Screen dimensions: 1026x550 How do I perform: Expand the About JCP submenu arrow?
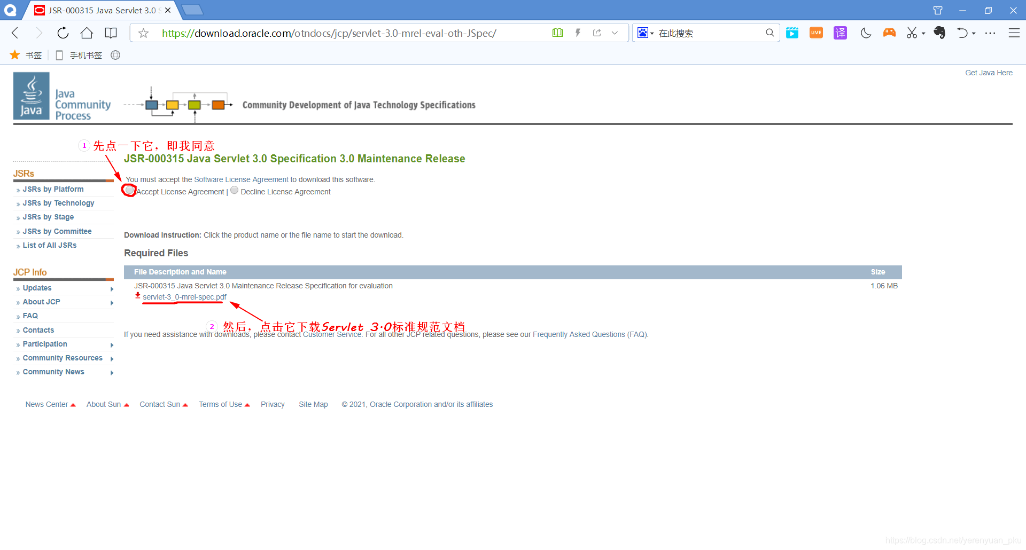112,302
